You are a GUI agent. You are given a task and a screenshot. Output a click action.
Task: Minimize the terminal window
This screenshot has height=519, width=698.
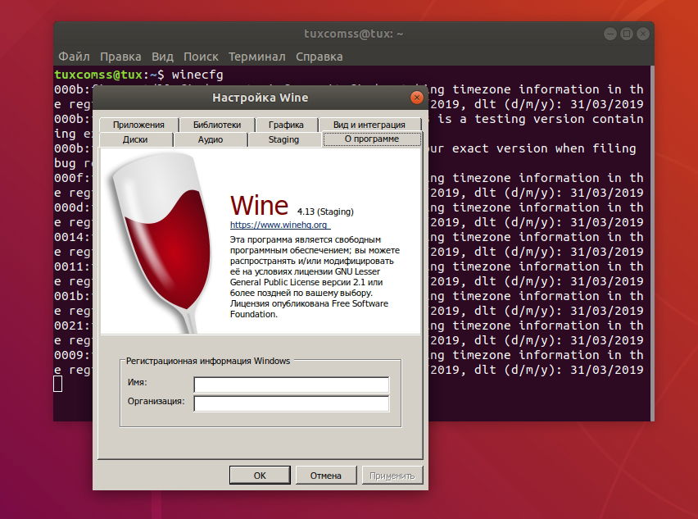pyautogui.click(x=610, y=34)
